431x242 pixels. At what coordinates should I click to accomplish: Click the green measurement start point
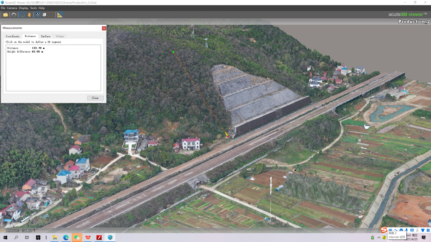(x=173, y=52)
